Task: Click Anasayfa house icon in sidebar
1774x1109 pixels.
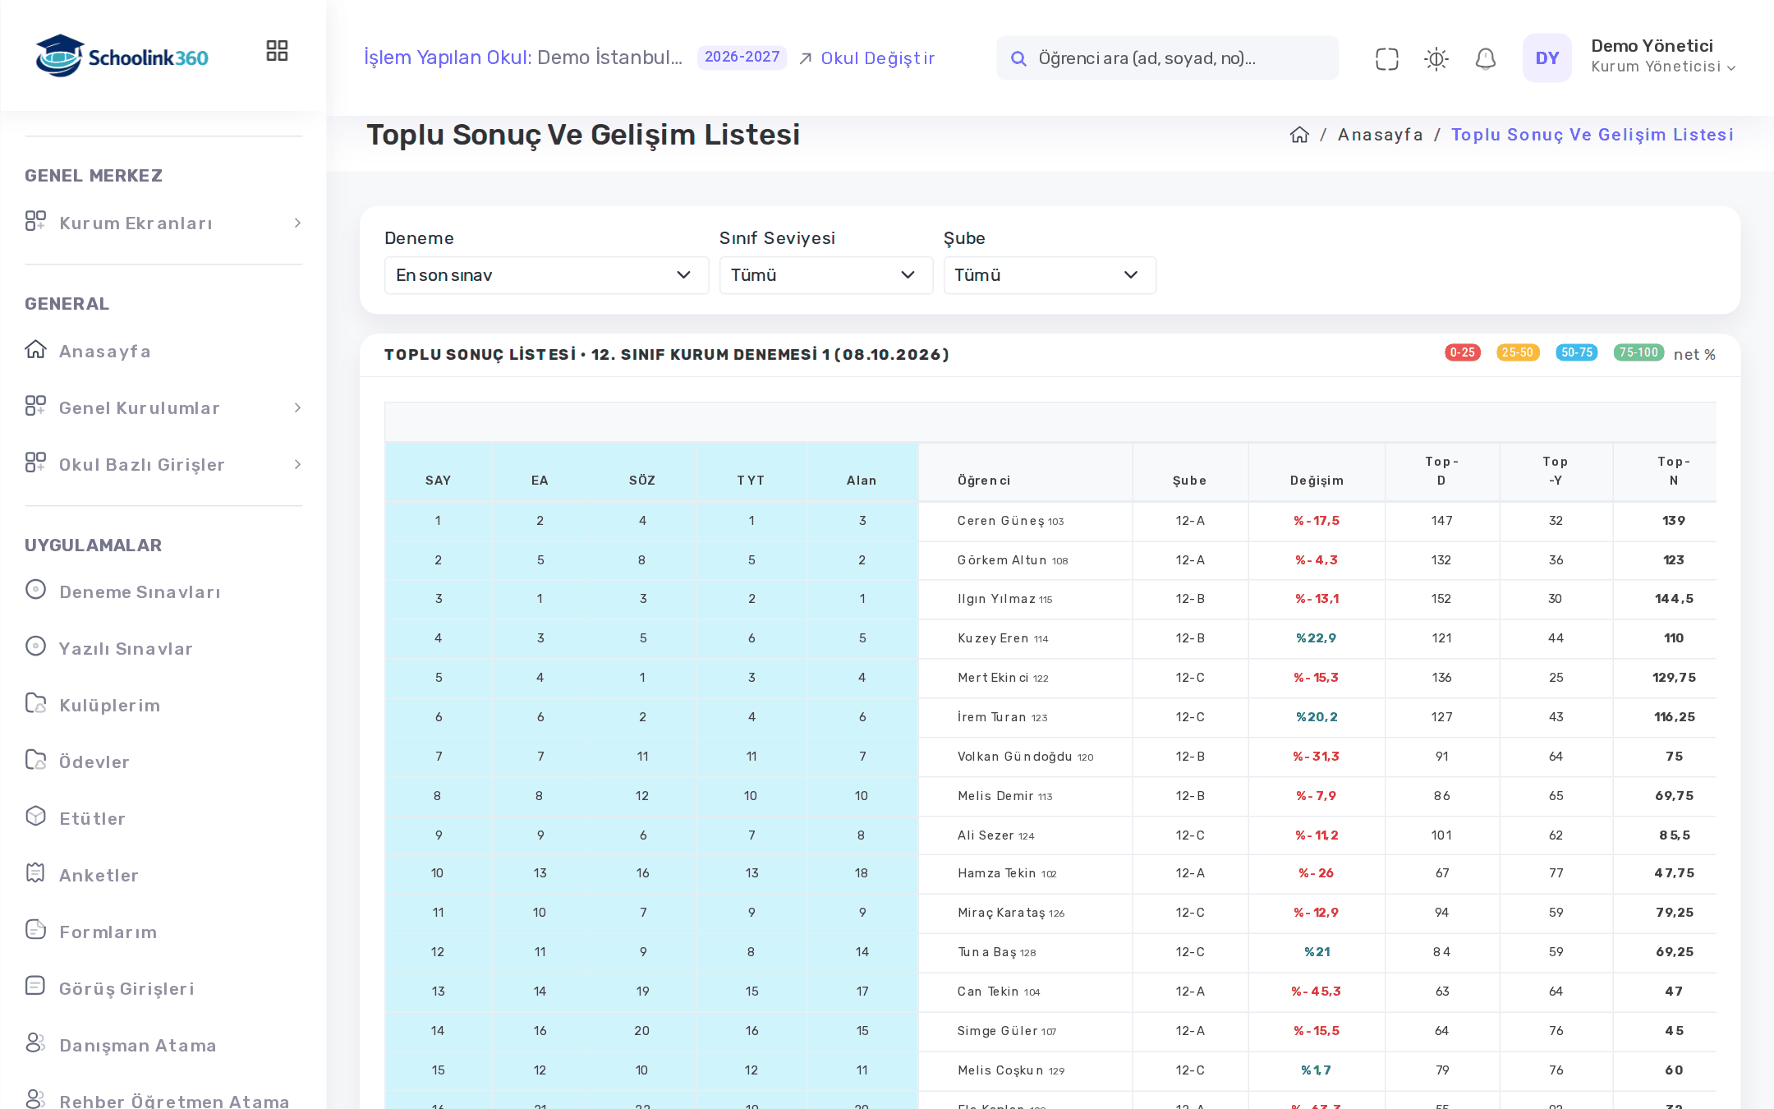Action: click(35, 349)
